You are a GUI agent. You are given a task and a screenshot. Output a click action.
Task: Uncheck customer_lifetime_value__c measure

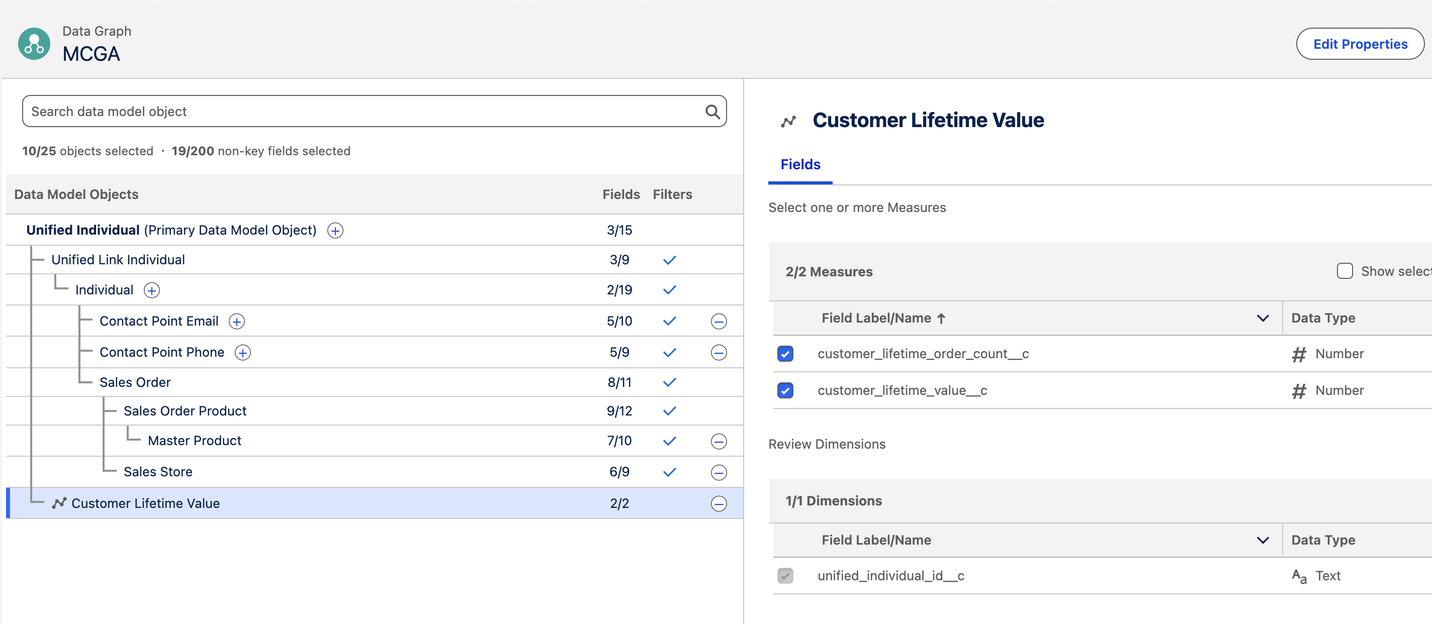coord(785,390)
